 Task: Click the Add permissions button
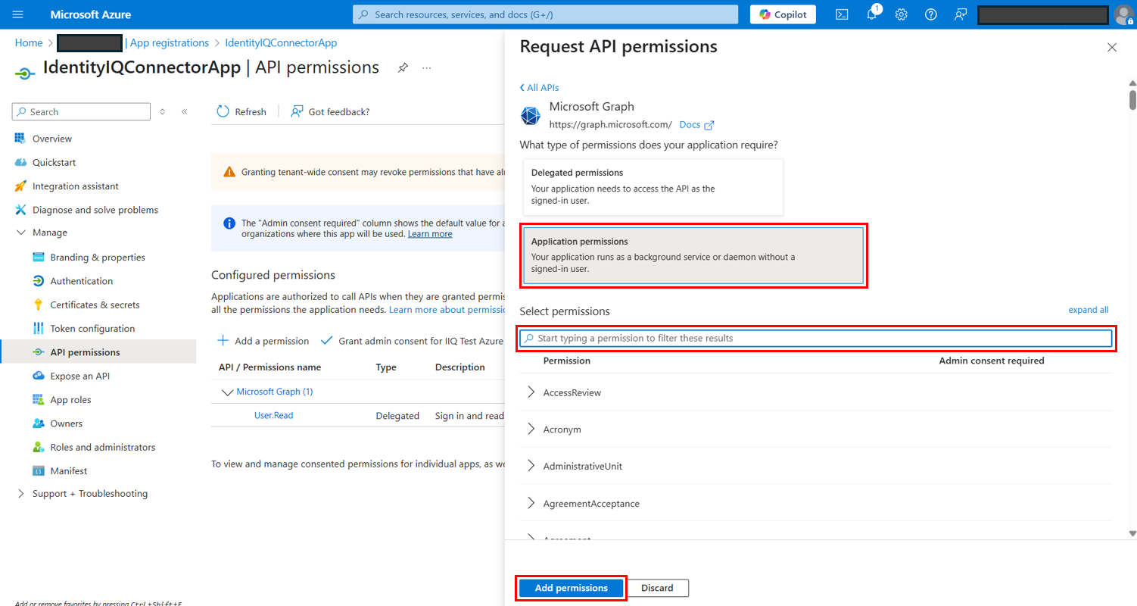click(571, 588)
